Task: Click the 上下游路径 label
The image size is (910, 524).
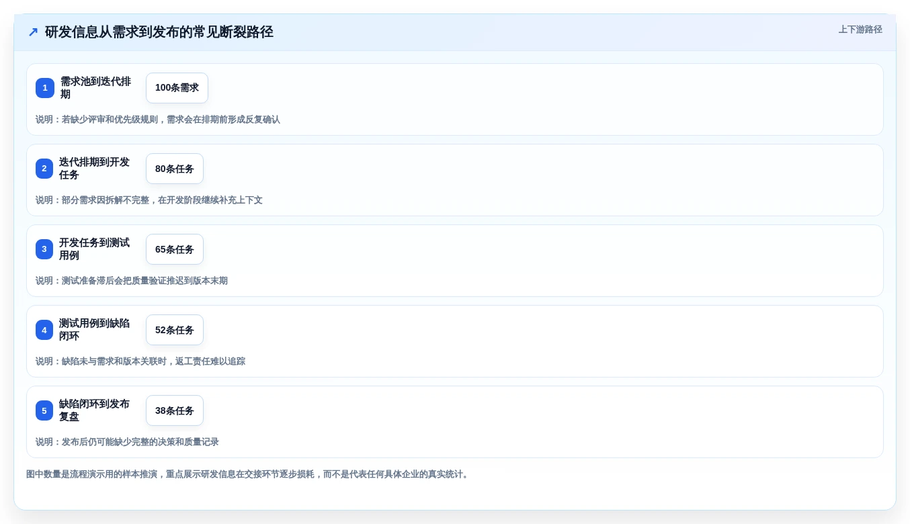Action: click(860, 30)
